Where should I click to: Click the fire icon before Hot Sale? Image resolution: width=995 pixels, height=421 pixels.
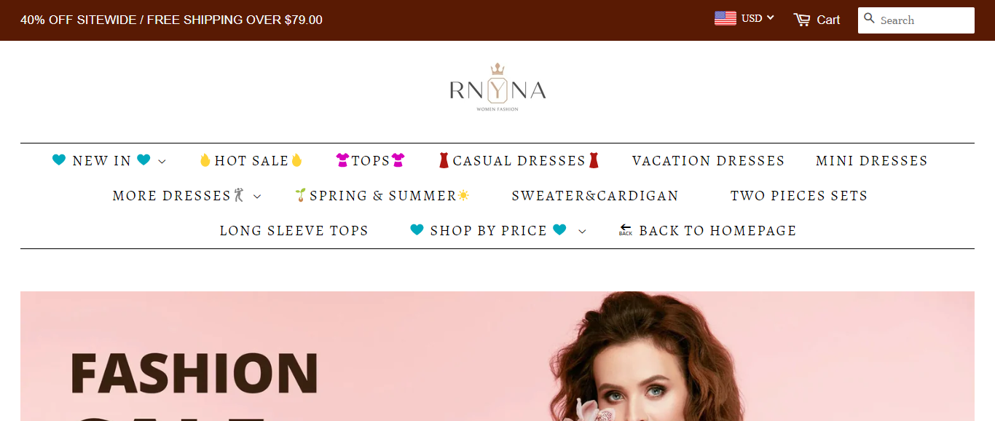[205, 160]
